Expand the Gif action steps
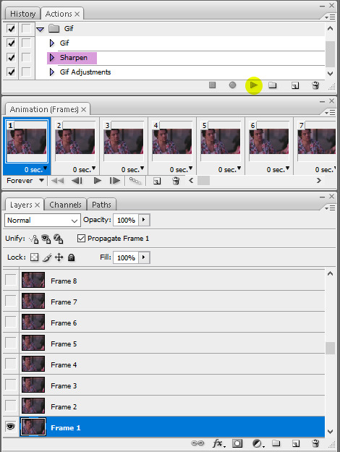This screenshot has width=340, height=452. click(x=52, y=43)
